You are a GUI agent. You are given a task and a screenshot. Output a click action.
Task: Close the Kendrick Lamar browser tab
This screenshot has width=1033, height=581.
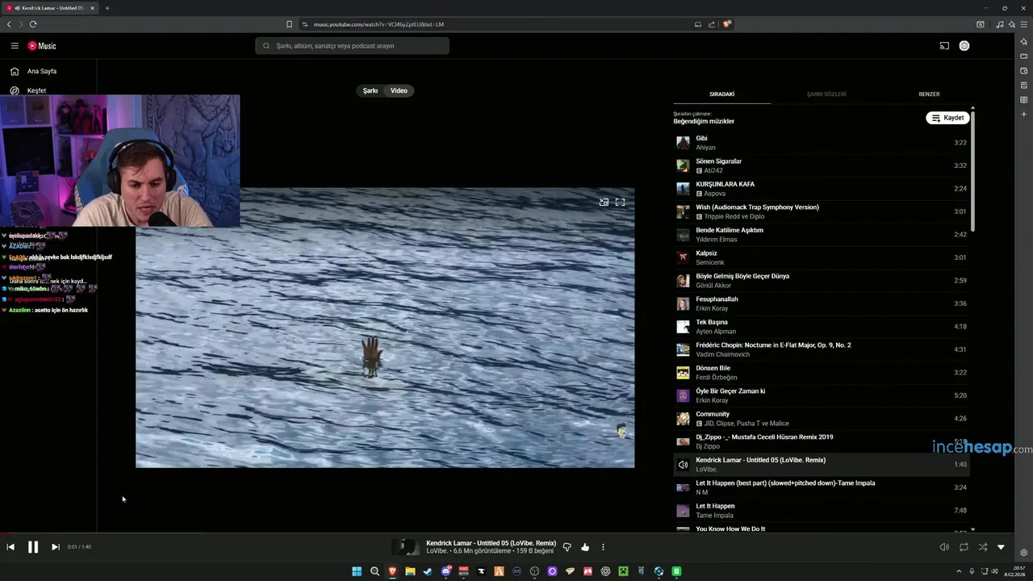pos(92,8)
